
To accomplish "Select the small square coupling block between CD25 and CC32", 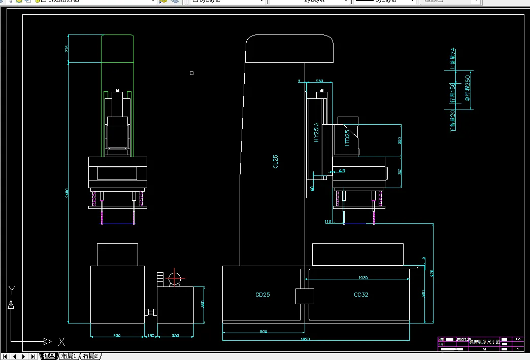I will (305, 296).
